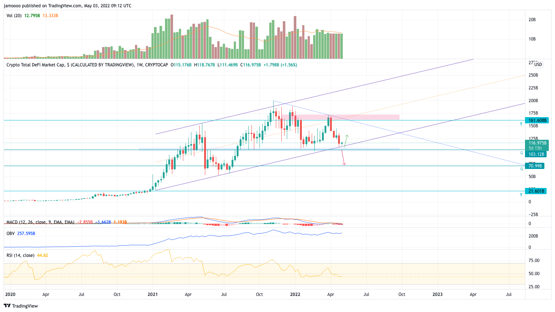Click the 2022 label on the time axis

pos(295,294)
